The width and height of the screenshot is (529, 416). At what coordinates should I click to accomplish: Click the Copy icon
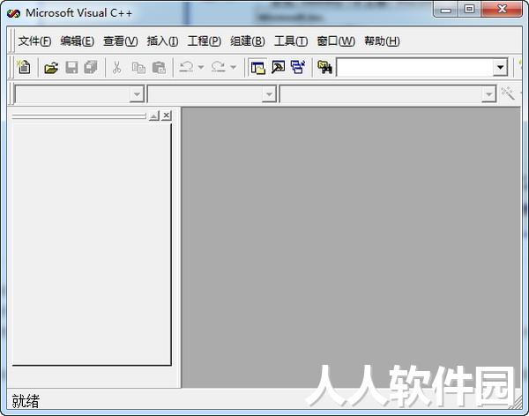138,68
